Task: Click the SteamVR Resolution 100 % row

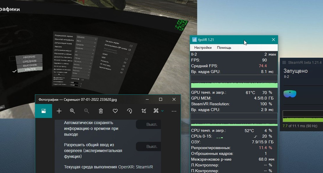Action: tap(234, 104)
